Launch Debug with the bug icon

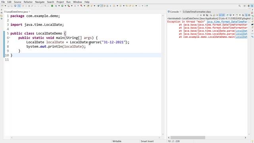56,6
